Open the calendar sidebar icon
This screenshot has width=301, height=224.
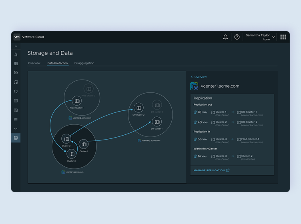point(16,100)
